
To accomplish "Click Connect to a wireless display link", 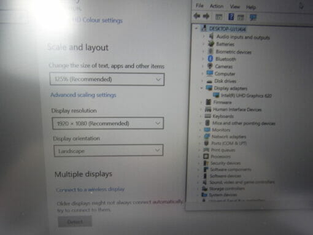I will [x=90, y=190].
